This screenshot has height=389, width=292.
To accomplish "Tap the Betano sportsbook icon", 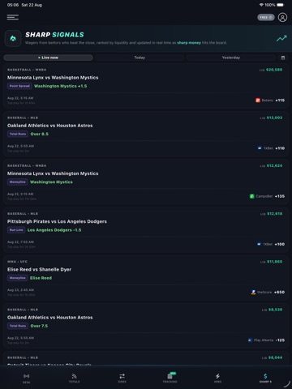I will click(258, 100).
